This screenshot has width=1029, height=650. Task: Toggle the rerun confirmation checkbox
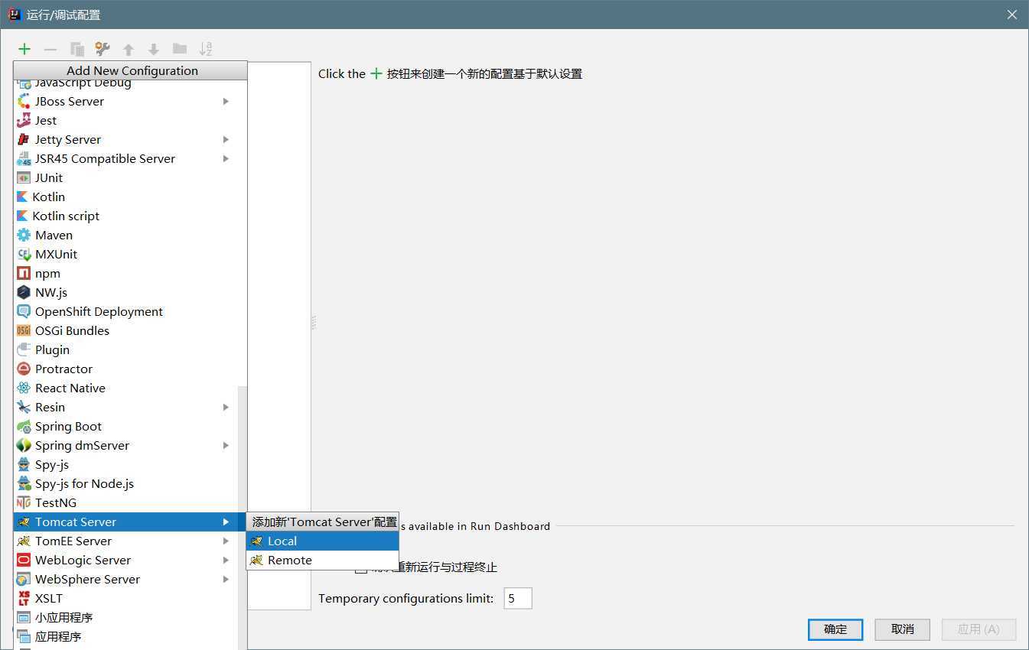pyautogui.click(x=361, y=567)
